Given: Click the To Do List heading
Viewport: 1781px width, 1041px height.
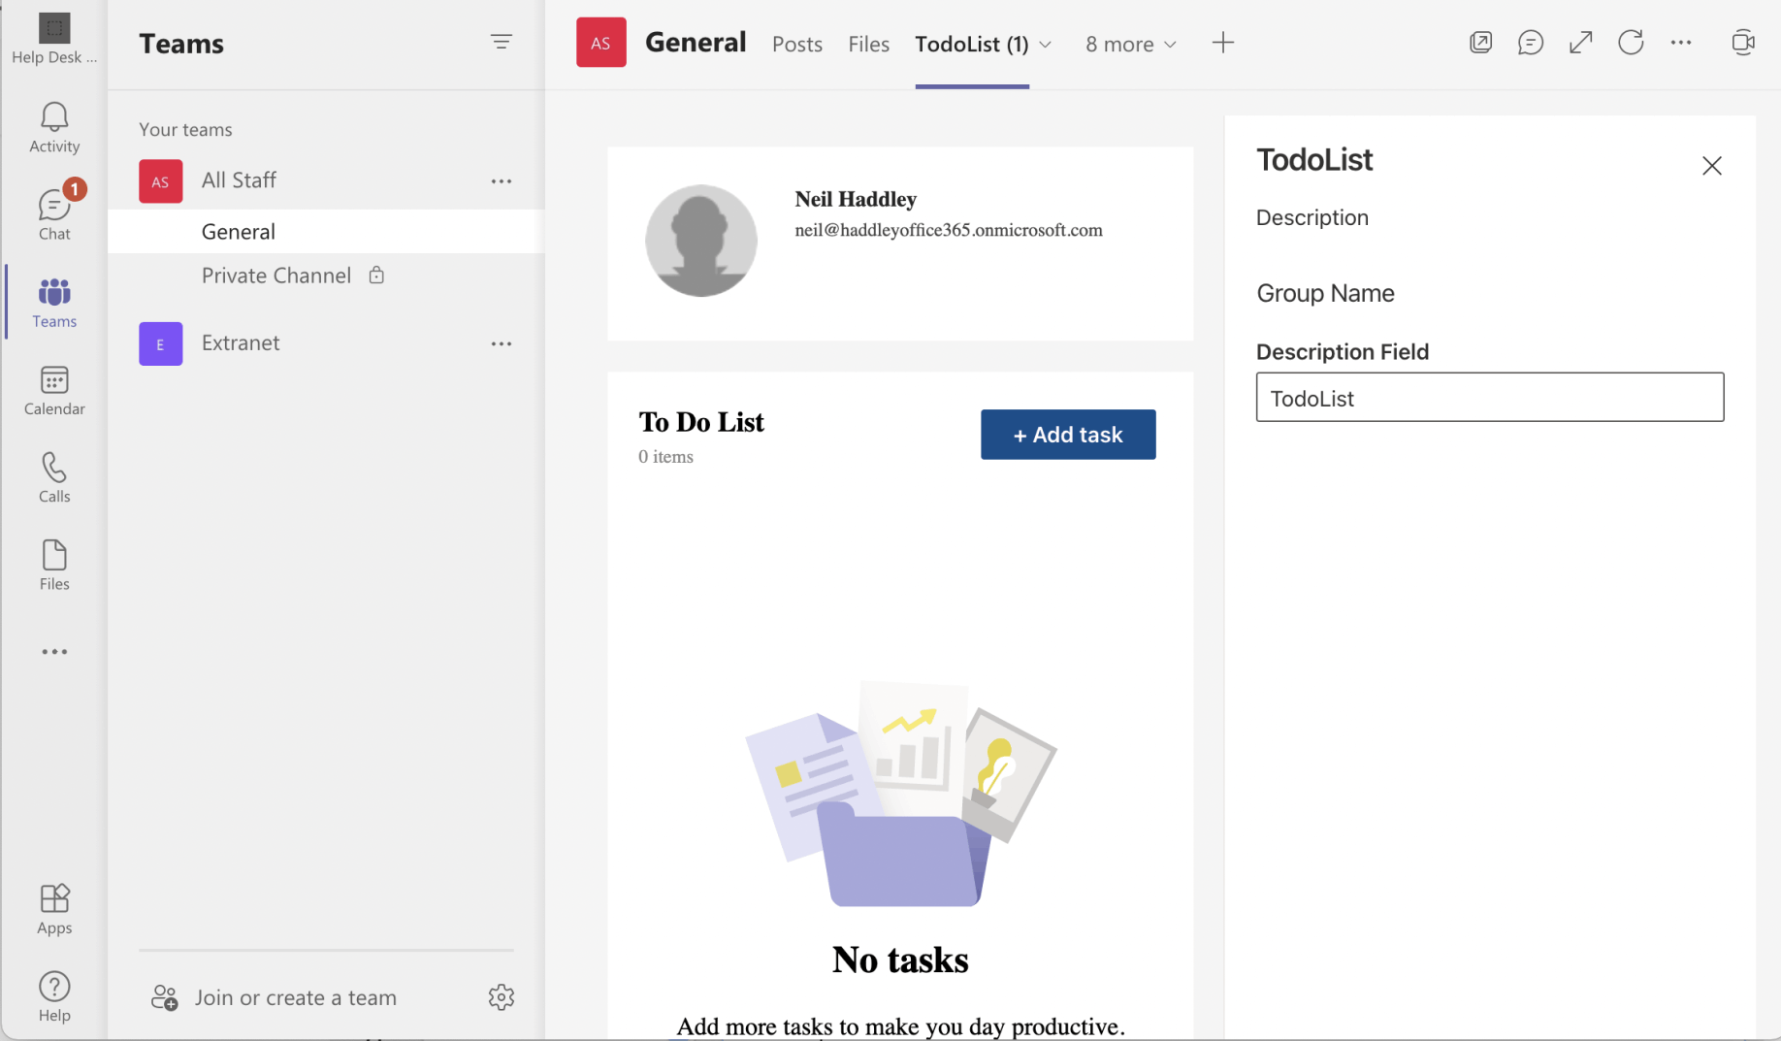Looking at the screenshot, I should pyautogui.click(x=701, y=422).
